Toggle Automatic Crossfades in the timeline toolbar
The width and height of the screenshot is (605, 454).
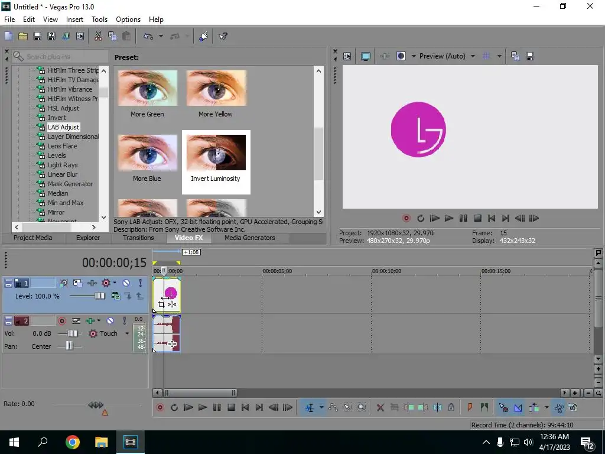(x=518, y=407)
